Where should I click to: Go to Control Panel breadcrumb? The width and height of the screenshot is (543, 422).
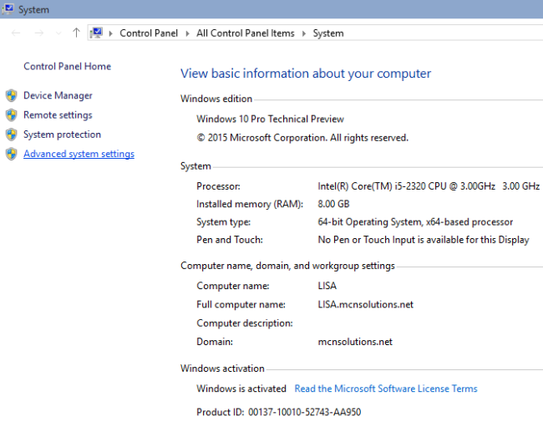[148, 33]
